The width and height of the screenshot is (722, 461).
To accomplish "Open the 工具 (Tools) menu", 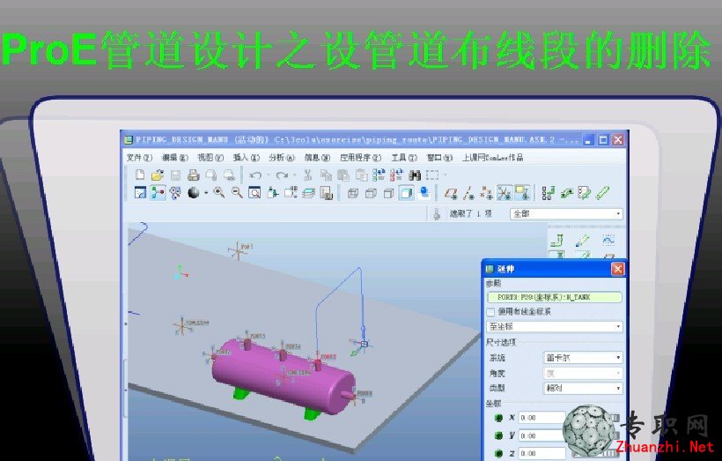I will click(x=404, y=158).
